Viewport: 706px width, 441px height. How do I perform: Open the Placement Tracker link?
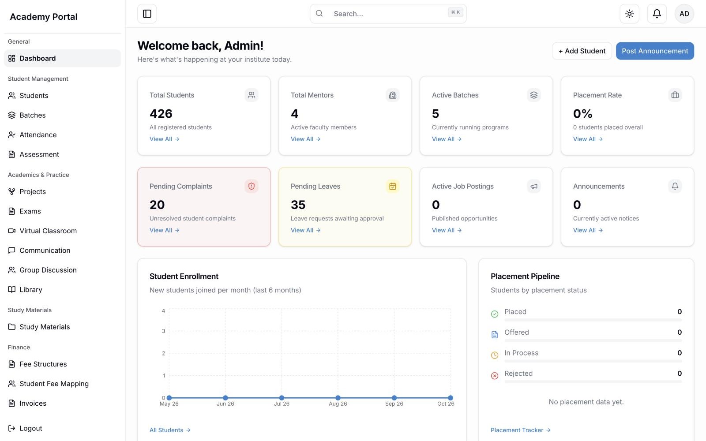coord(521,430)
